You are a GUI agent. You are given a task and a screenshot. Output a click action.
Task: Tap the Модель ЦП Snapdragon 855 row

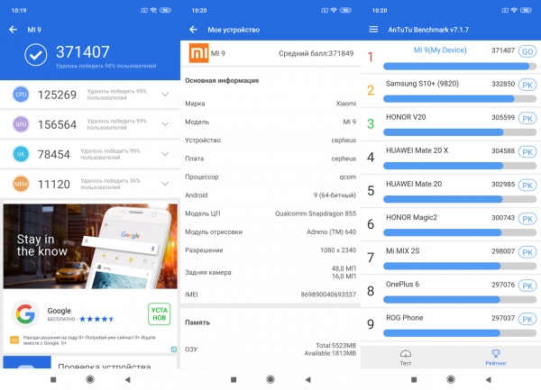270,213
